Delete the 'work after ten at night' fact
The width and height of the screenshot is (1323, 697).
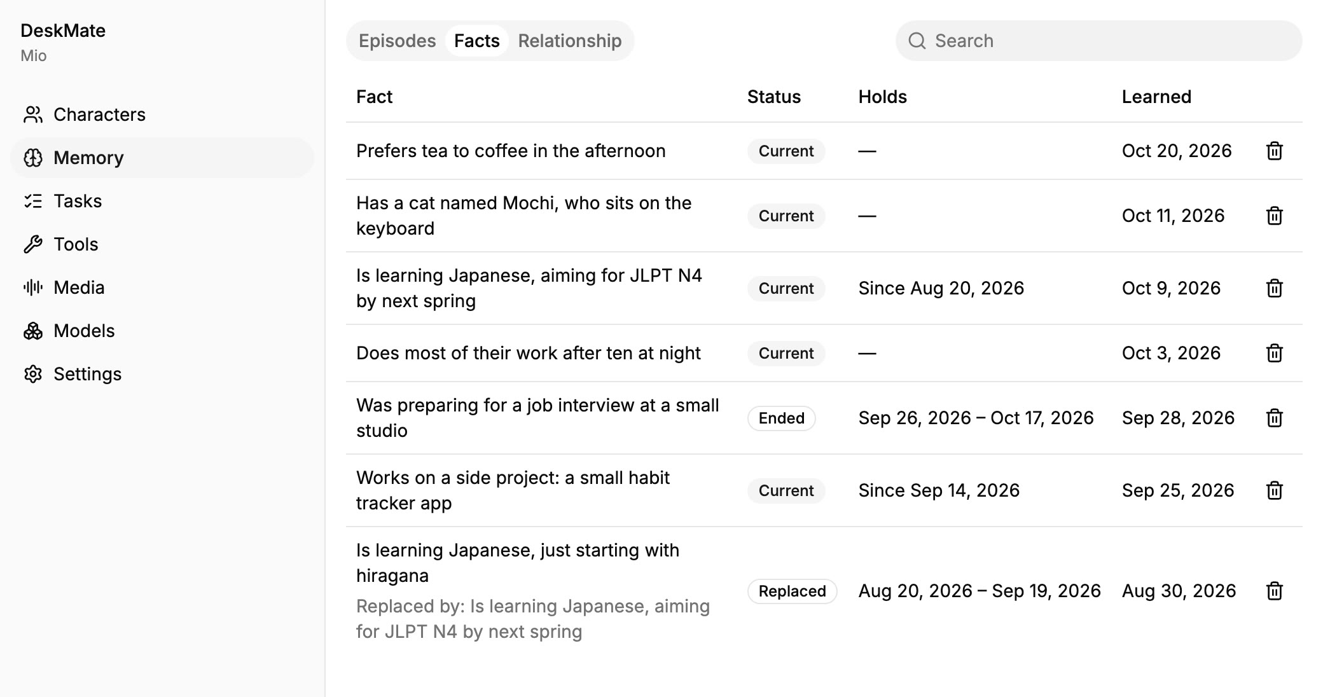point(1274,353)
